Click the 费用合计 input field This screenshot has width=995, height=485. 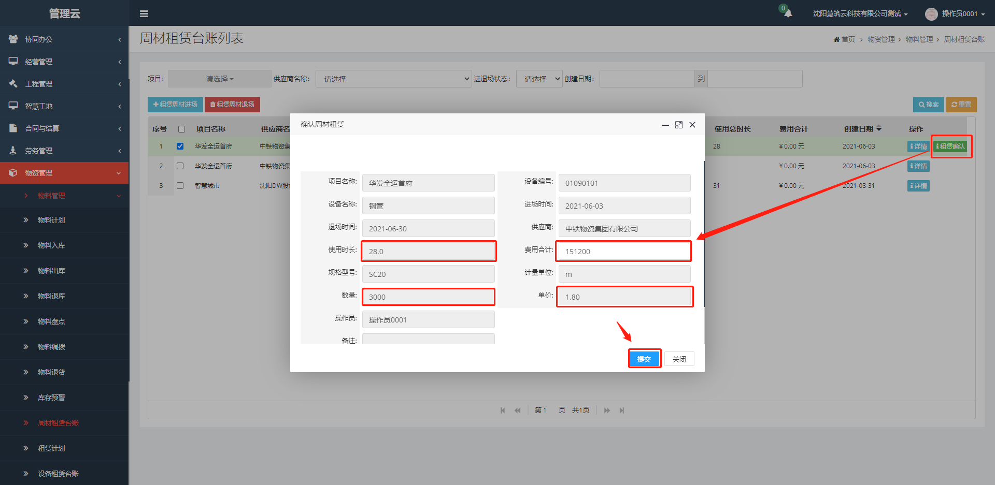point(624,251)
